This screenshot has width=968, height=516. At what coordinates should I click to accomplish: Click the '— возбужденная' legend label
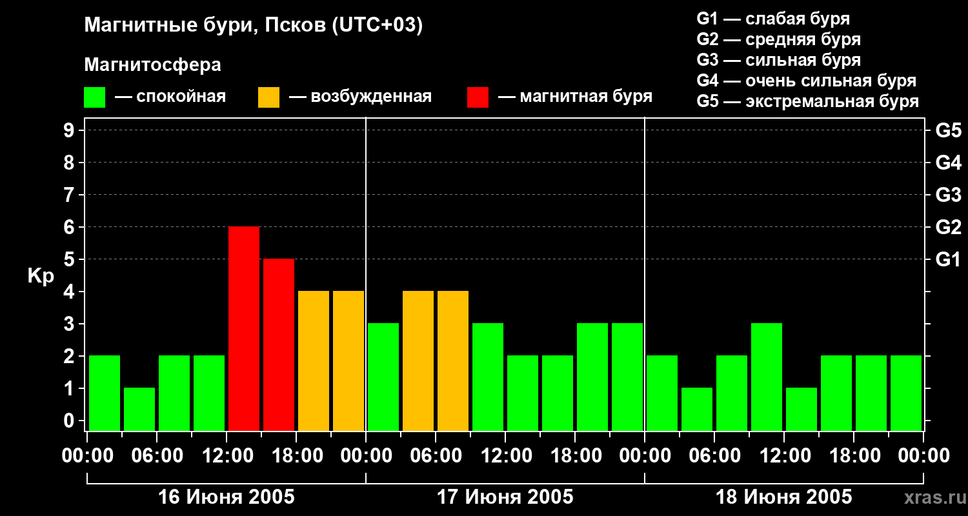[361, 97]
